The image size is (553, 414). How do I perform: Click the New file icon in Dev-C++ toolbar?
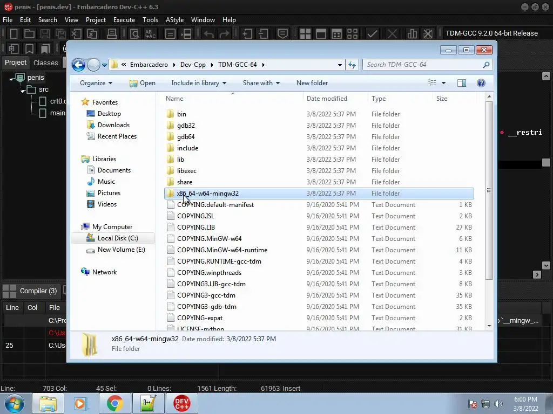14,33
